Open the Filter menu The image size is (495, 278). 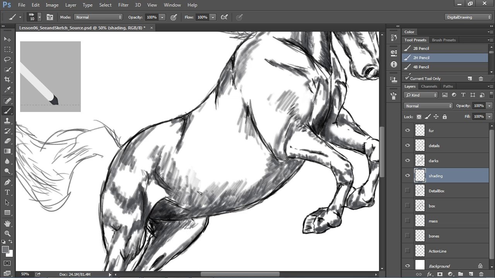click(x=123, y=5)
